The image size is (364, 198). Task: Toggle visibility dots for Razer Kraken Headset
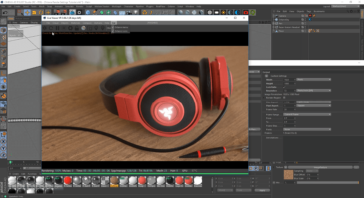point(305,27)
